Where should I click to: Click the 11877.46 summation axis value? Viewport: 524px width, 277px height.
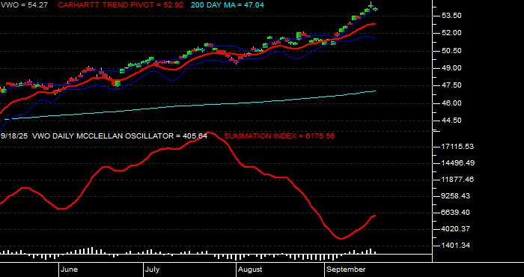click(x=458, y=180)
